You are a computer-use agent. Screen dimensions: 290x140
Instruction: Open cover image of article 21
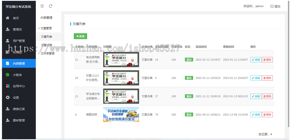pyautogui.click(x=121, y=96)
